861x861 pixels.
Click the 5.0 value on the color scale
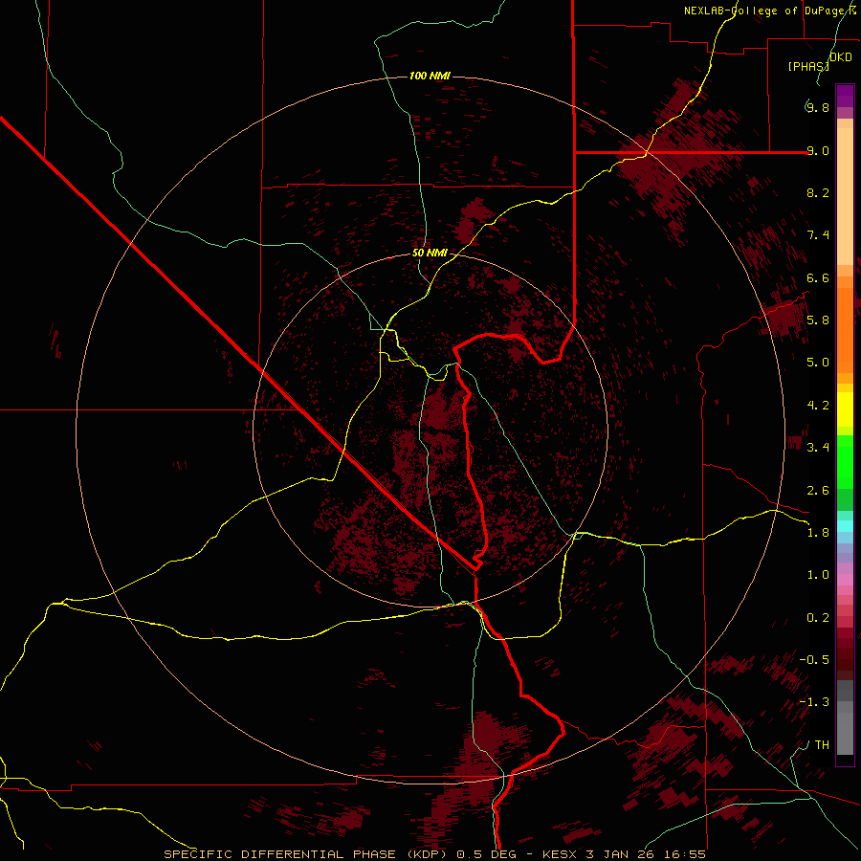[x=818, y=363]
